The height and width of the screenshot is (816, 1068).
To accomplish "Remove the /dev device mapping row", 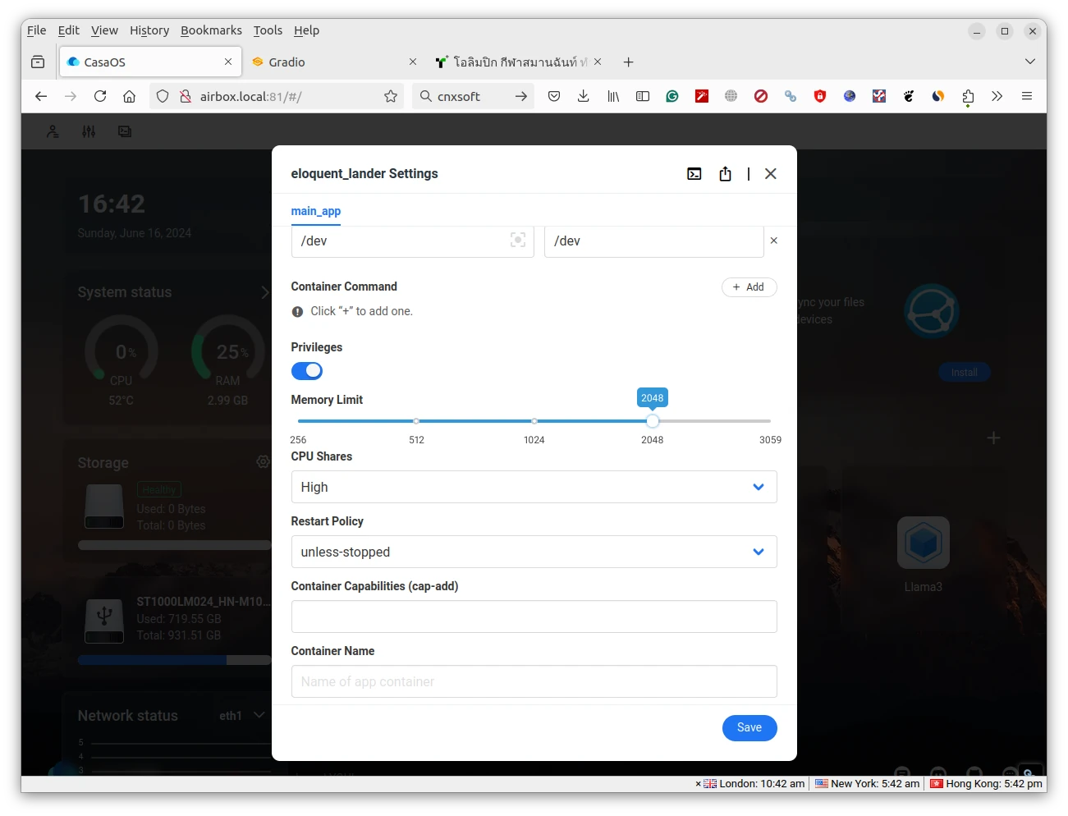I will click(773, 241).
